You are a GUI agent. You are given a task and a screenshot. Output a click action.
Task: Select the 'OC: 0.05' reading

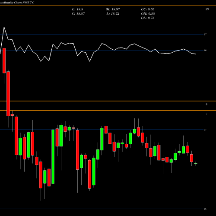click(148, 10)
